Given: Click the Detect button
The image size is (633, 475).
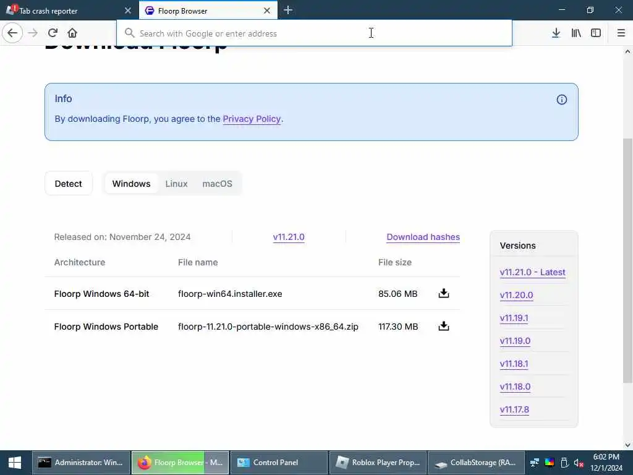Looking at the screenshot, I should pos(68,184).
